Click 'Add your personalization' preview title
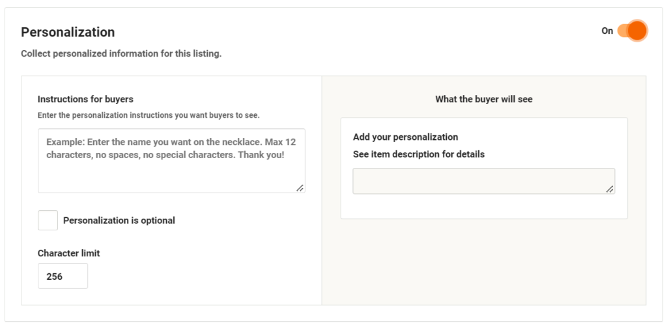 point(405,137)
